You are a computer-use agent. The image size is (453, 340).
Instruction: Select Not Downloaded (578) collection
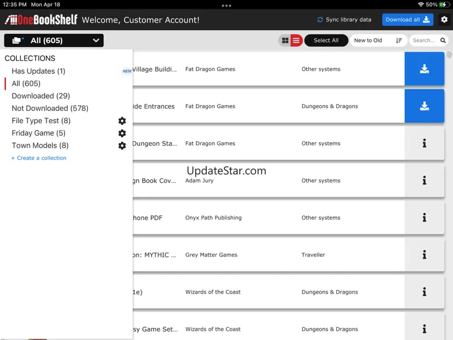50,109
